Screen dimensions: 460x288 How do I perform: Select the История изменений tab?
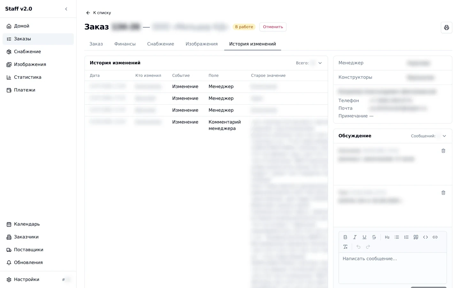(x=253, y=44)
